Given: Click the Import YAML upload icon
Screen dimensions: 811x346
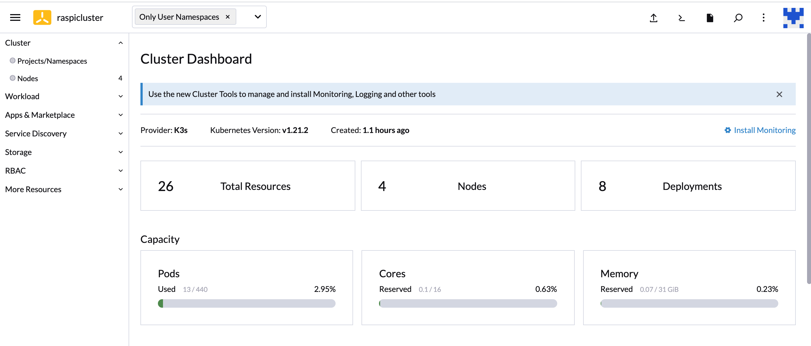Looking at the screenshot, I should tap(654, 18).
